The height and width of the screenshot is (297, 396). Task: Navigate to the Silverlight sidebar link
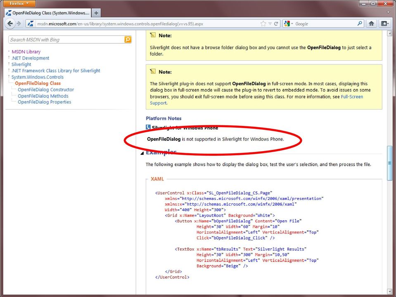[21, 64]
